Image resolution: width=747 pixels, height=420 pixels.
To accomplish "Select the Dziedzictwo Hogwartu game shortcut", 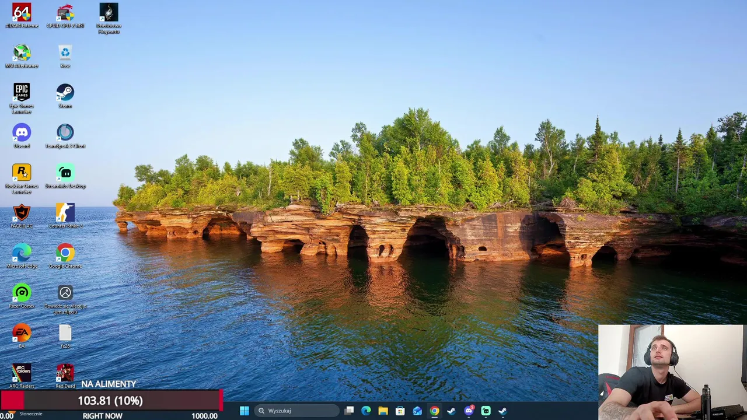I will pyautogui.click(x=109, y=19).
